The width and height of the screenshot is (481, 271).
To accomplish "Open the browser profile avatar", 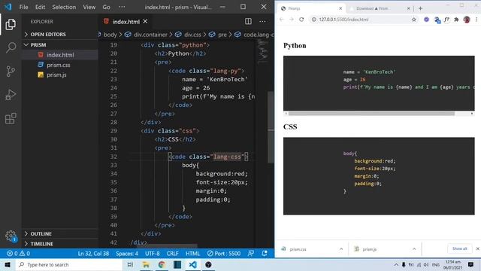I will 467,20.
